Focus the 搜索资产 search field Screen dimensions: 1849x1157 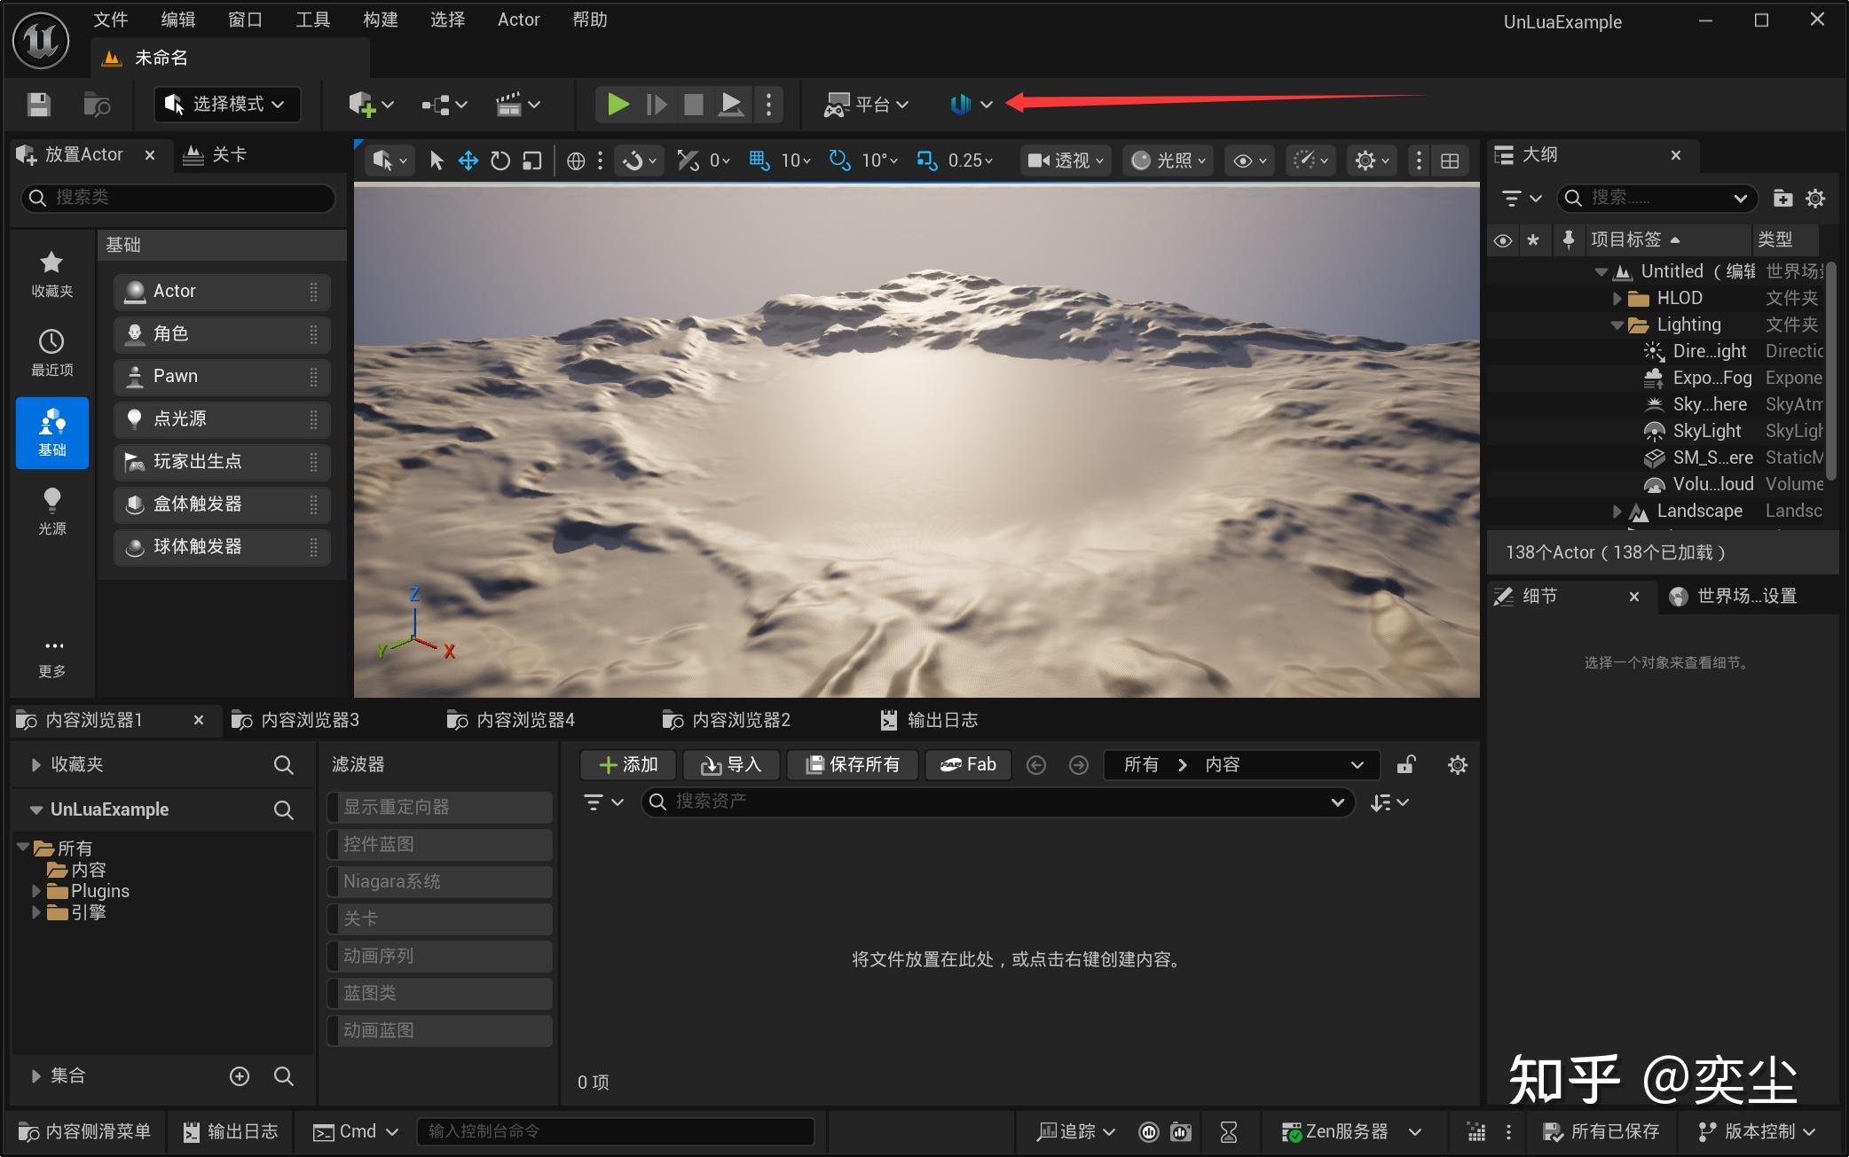point(997,802)
